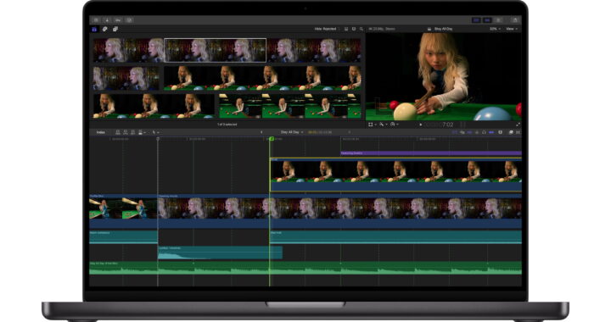The image size is (611, 322).
Task: Toggle video skimming in timeline toolbar
Action: [x=469, y=132]
